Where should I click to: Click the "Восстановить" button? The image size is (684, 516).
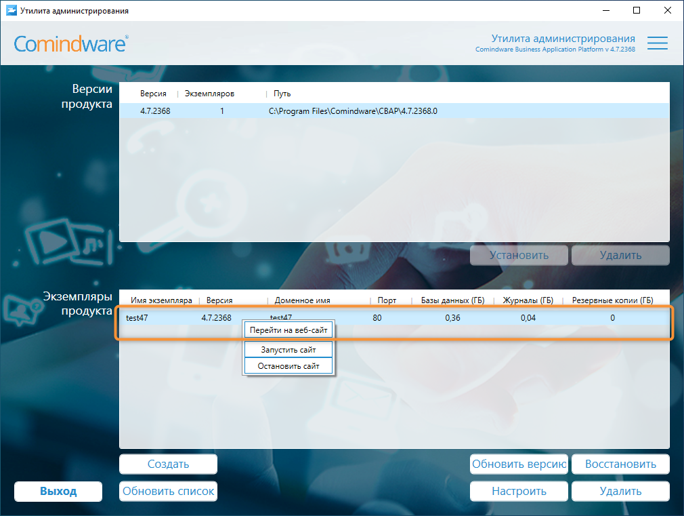[620, 464]
